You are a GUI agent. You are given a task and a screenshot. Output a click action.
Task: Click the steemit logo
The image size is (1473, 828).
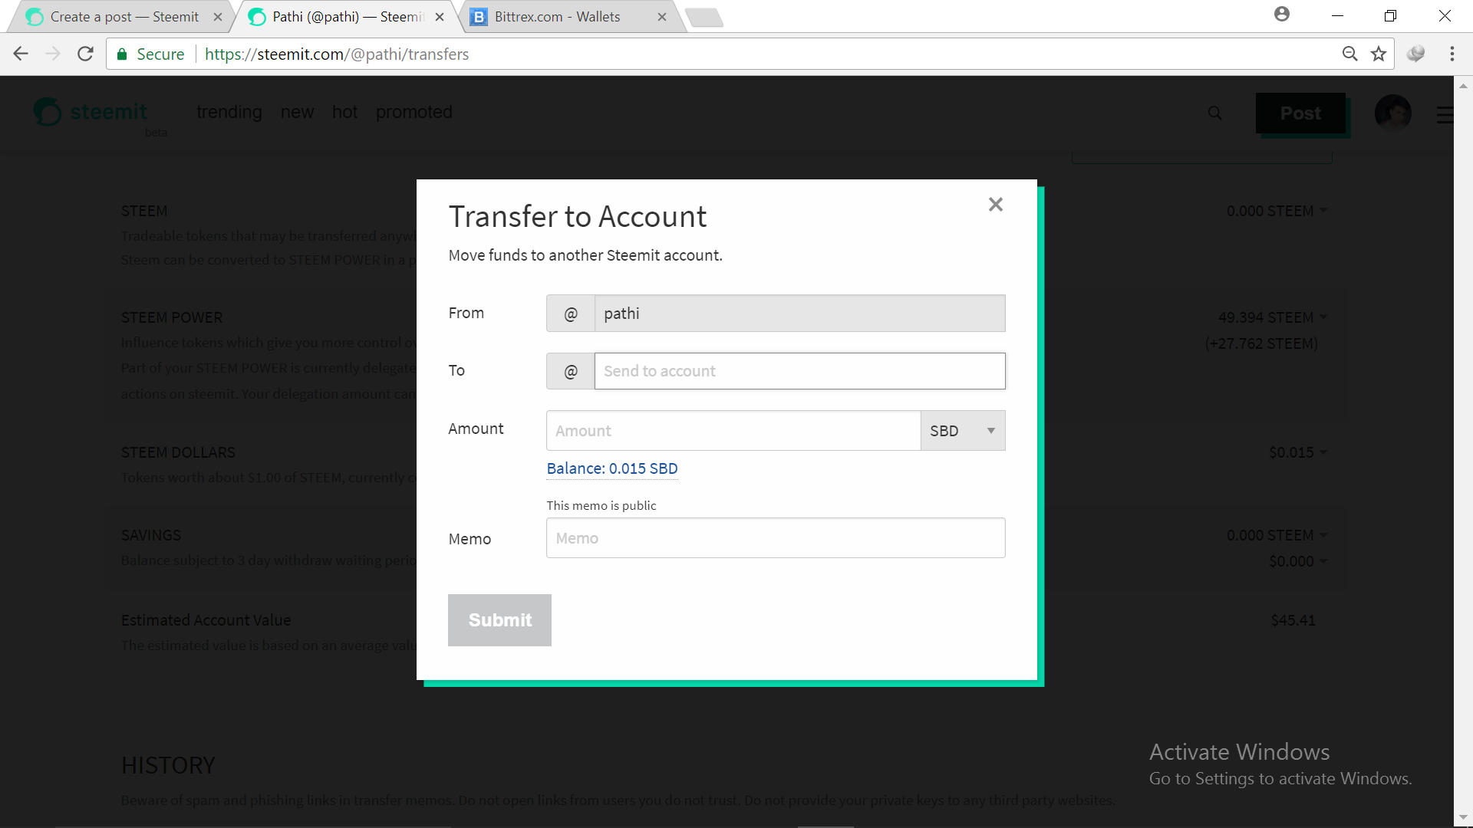point(91,113)
